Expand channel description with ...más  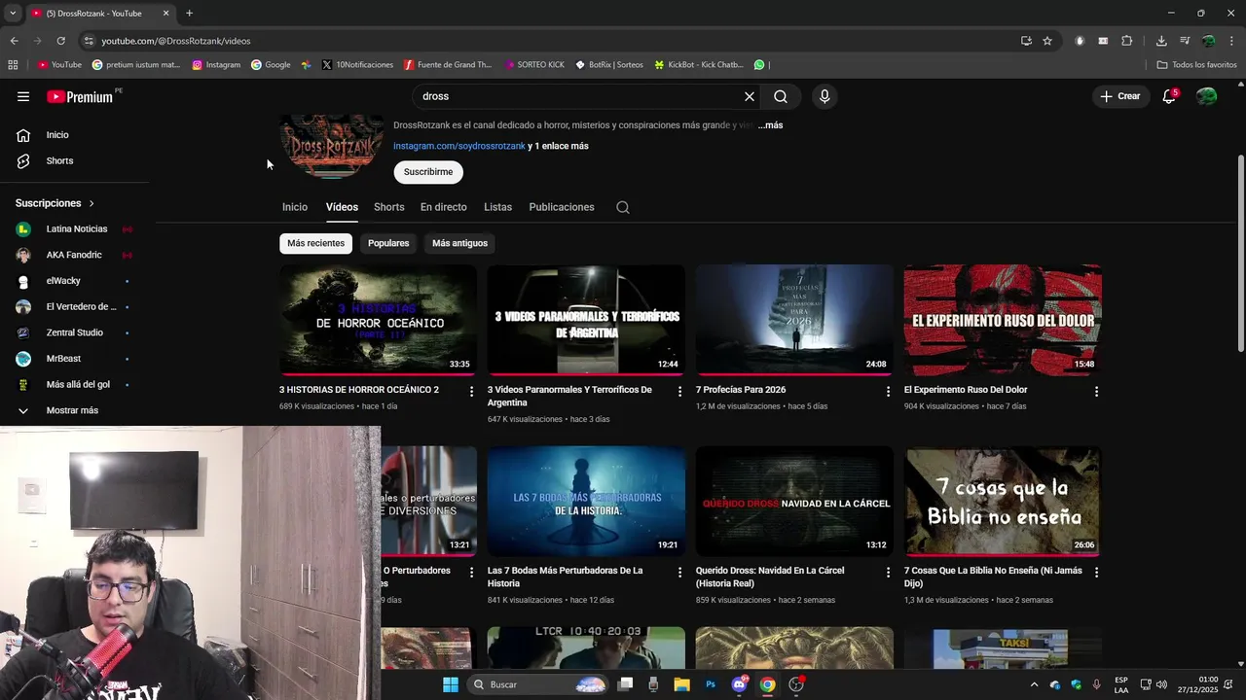[770, 125]
